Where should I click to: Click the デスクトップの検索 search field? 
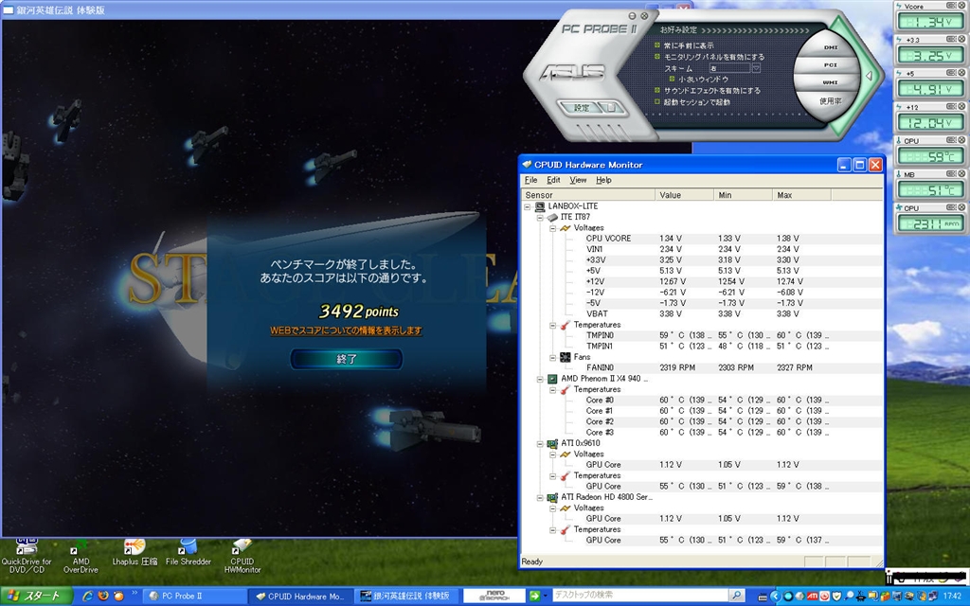click(640, 596)
